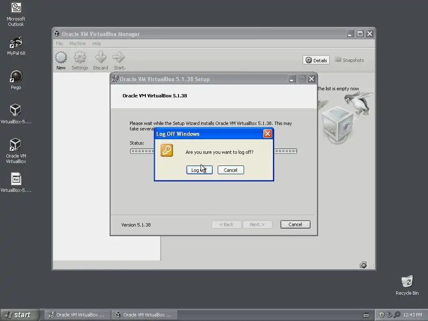Open Settings in VirtualBox Manager toolbar
This screenshot has width=428, height=321.
pos(80,61)
